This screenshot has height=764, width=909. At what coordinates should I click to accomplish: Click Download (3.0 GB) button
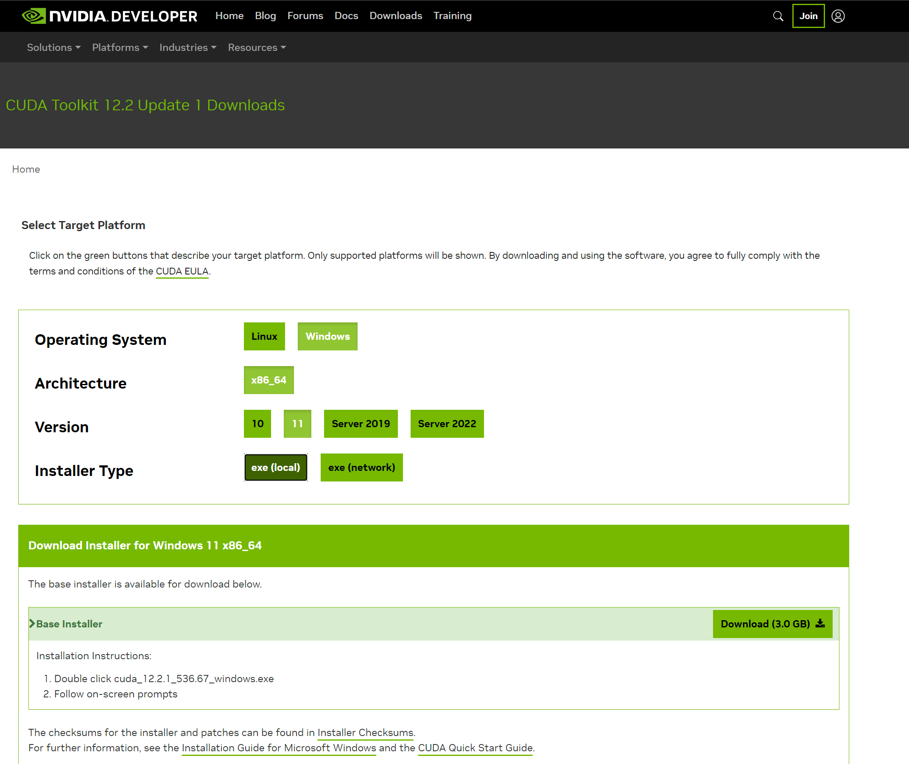tap(772, 624)
